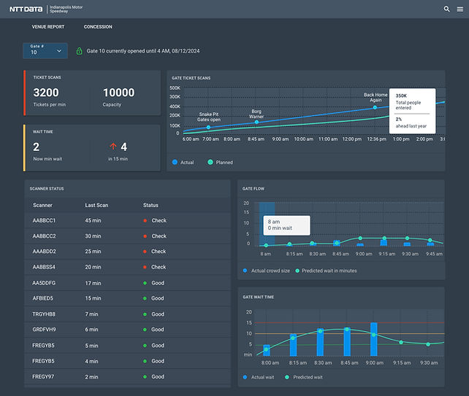
Task: Click the green Good status for TRGYHB8
Action: pyautogui.click(x=153, y=314)
